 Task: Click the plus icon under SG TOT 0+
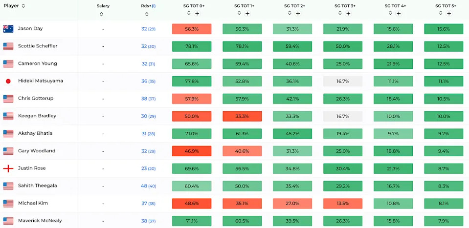pos(197,14)
